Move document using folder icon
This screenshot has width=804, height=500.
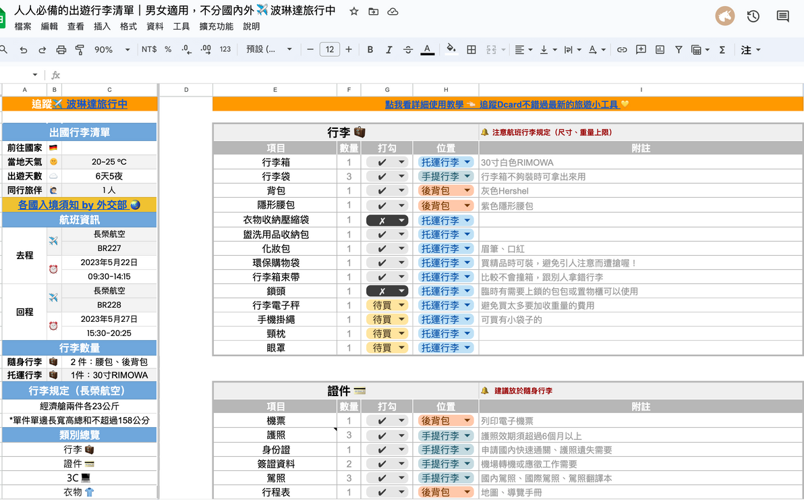(x=373, y=11)
